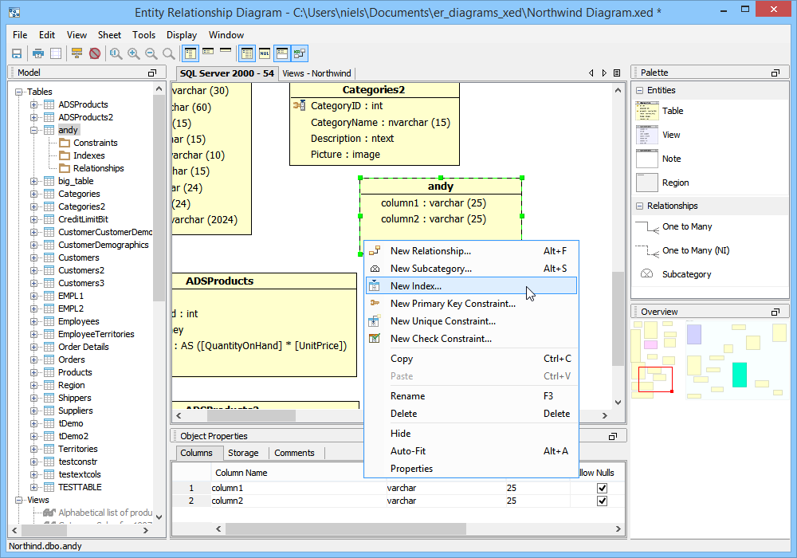Viewport: 797px width, 558px height.
Task: Switch to the Storage properties tab
Action: click(243, 453)
